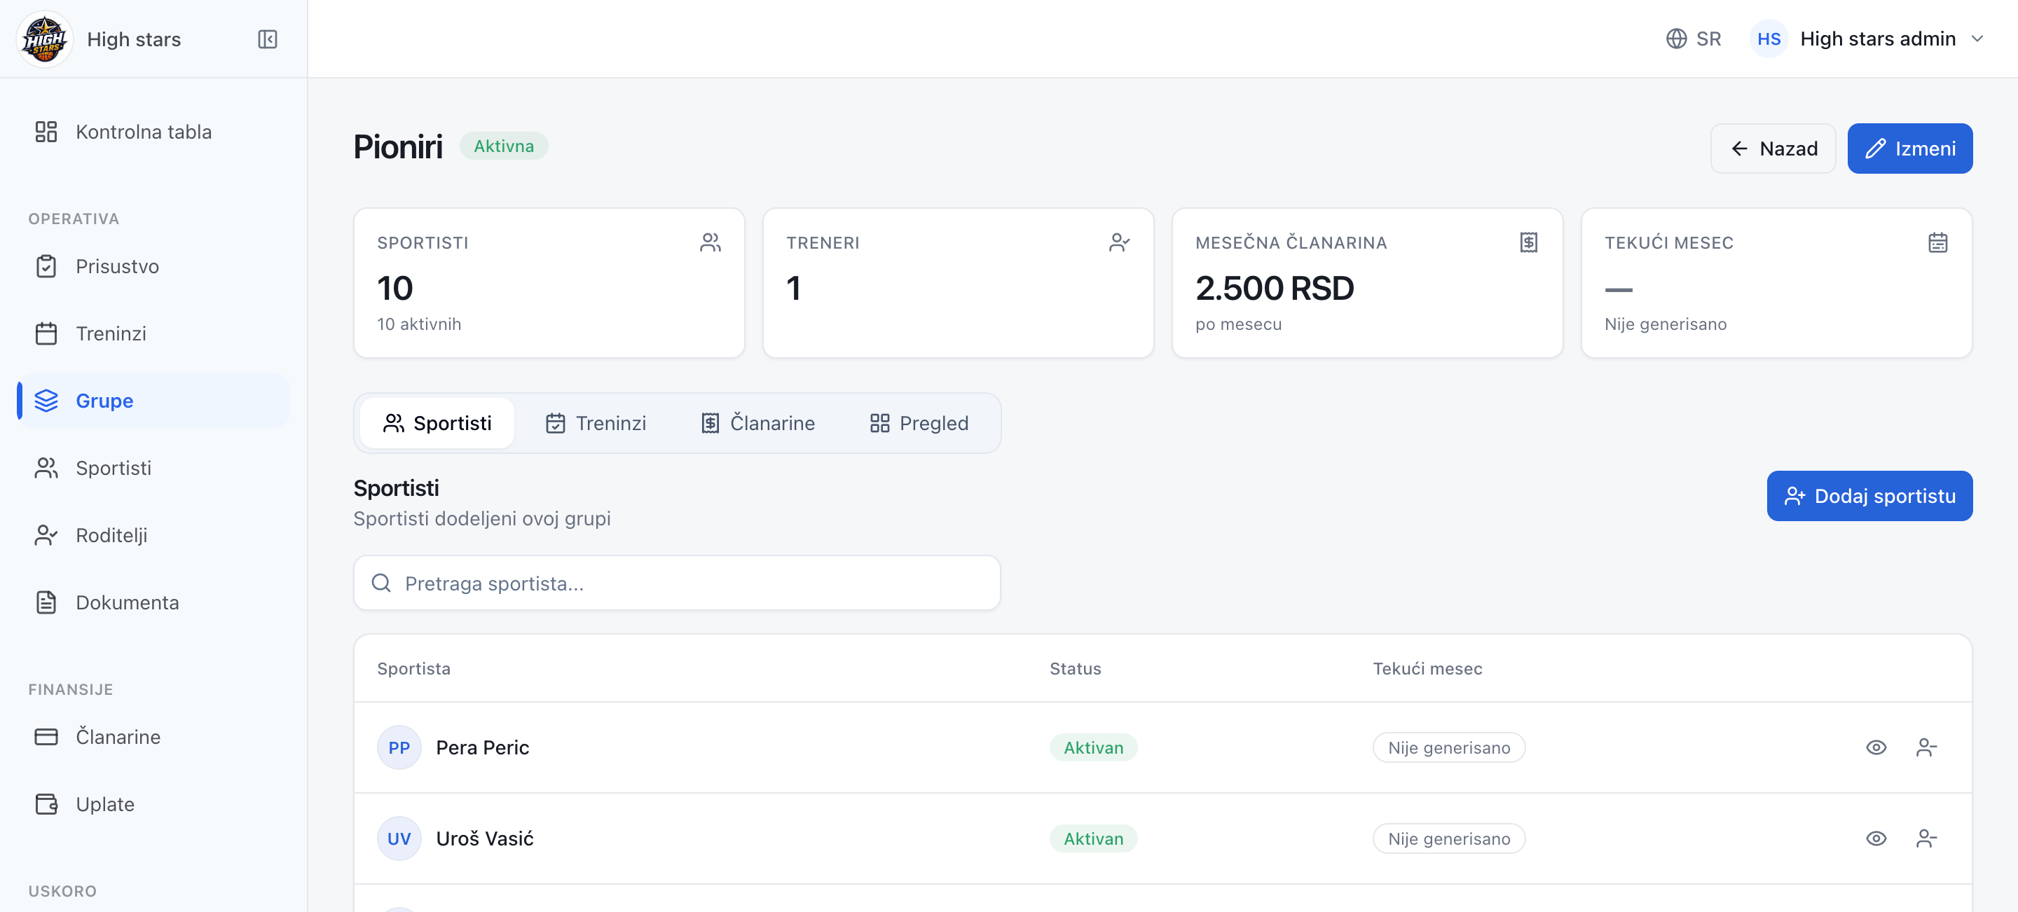Select Grupe in sidebar
2018x912 pixels.
click(153, 401)
